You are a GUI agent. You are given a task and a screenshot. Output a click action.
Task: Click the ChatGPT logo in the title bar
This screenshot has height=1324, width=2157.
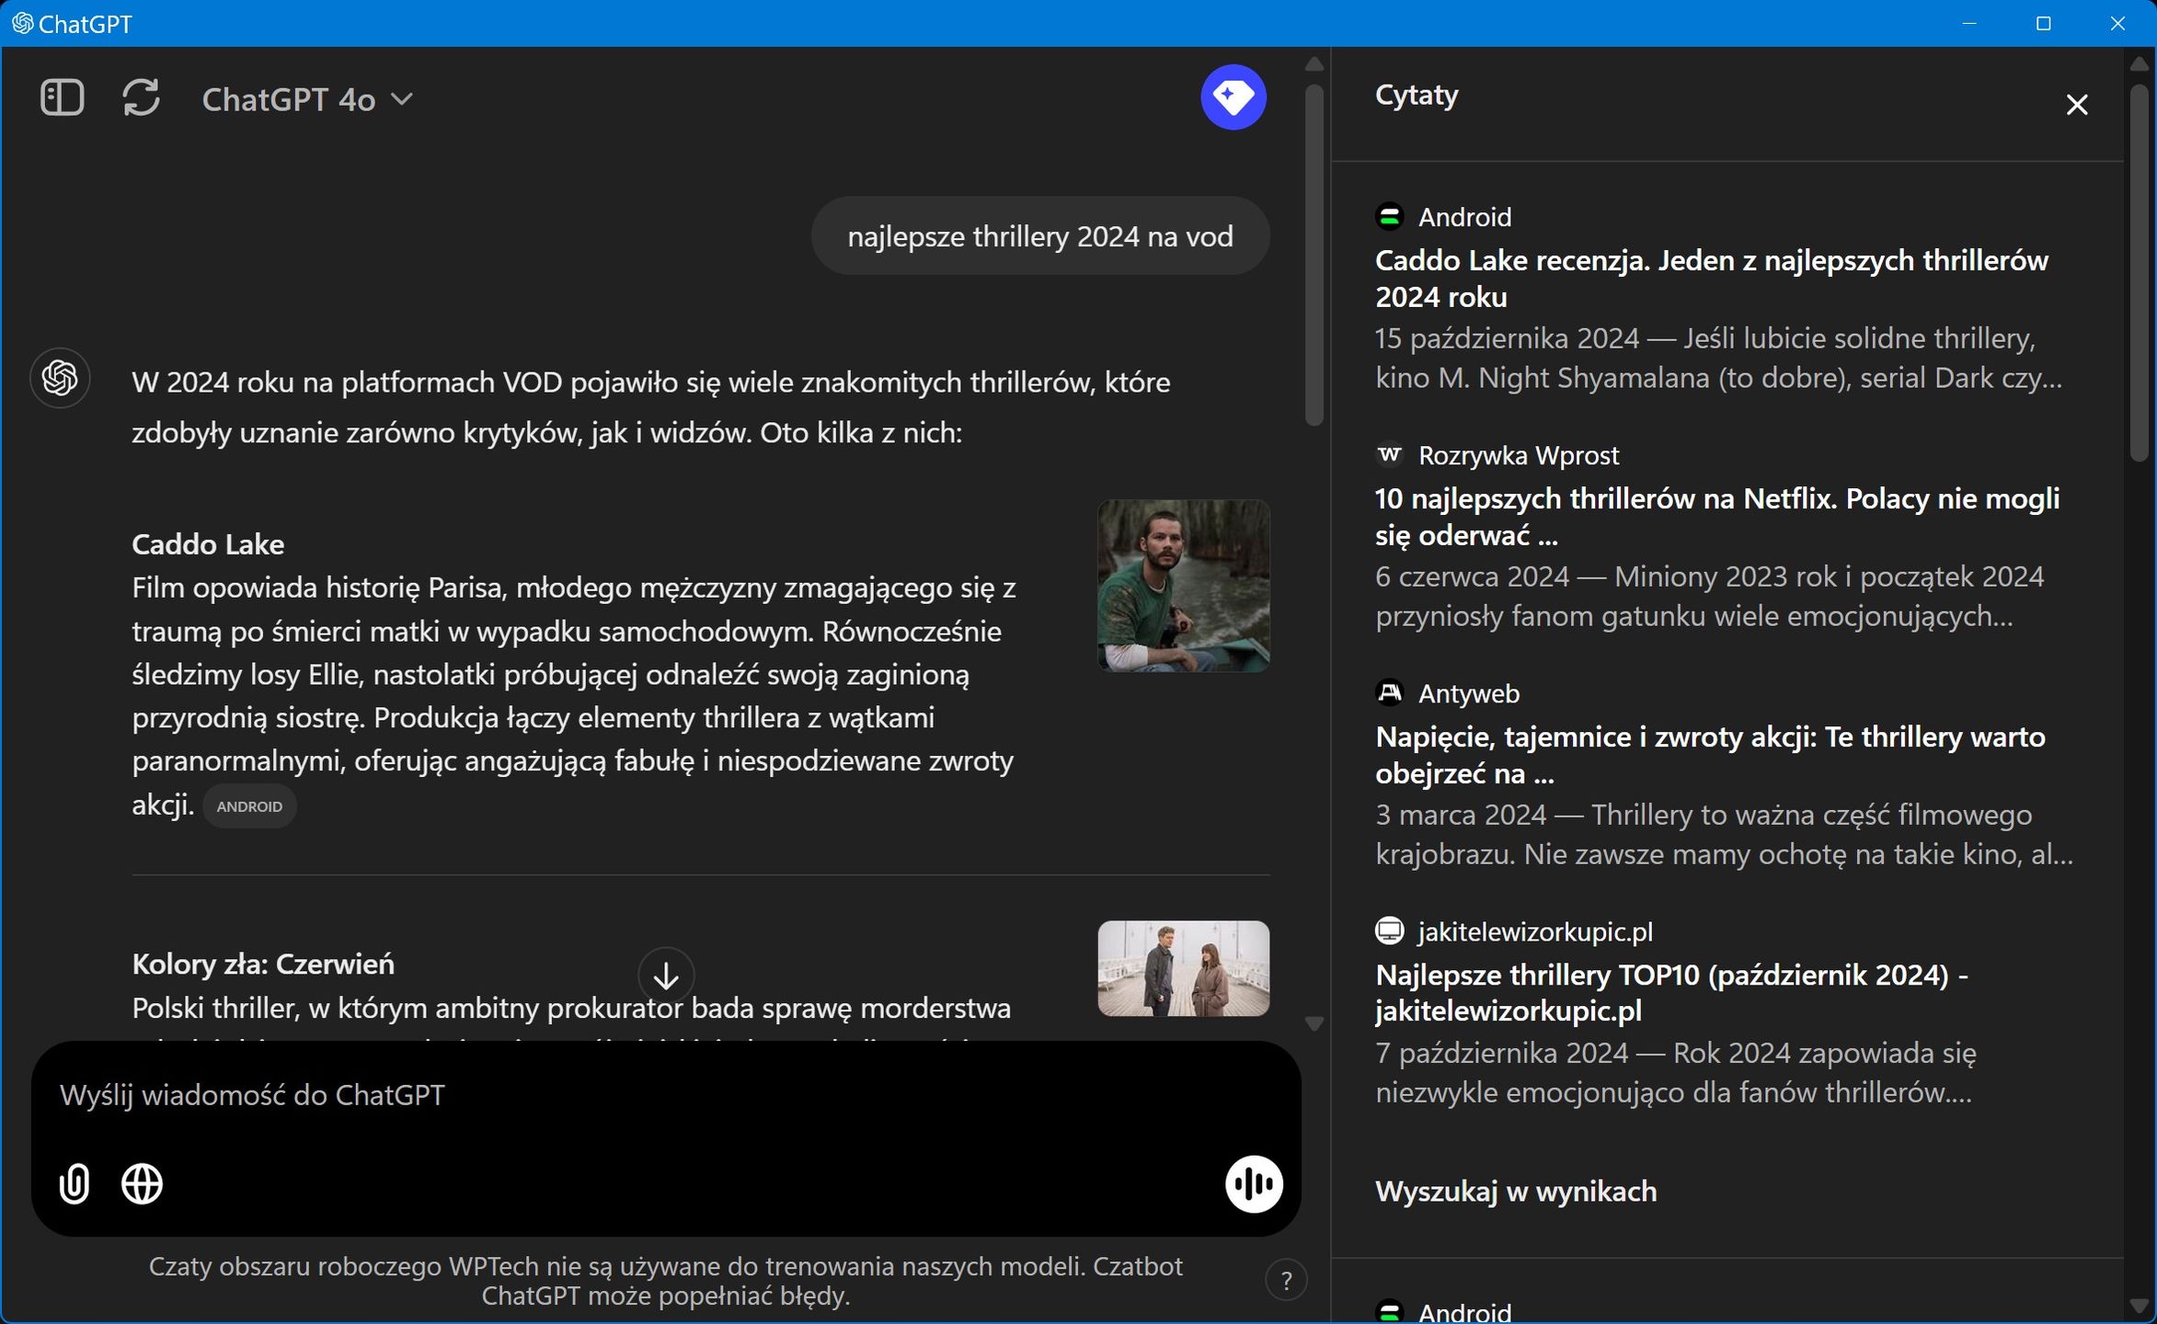pos(22,23)
